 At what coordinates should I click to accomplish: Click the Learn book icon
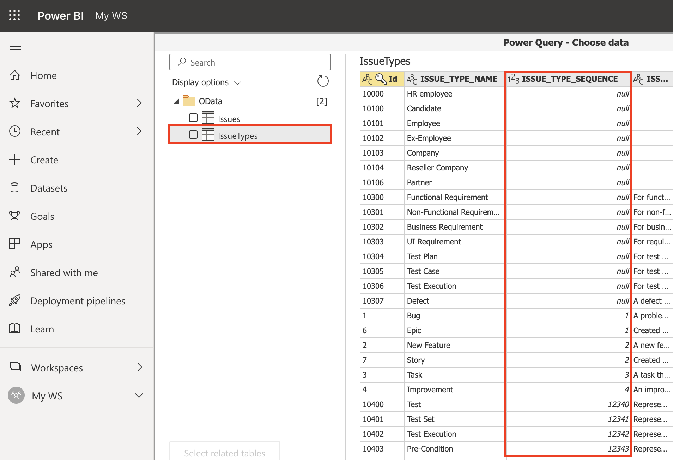coord(15,329)
